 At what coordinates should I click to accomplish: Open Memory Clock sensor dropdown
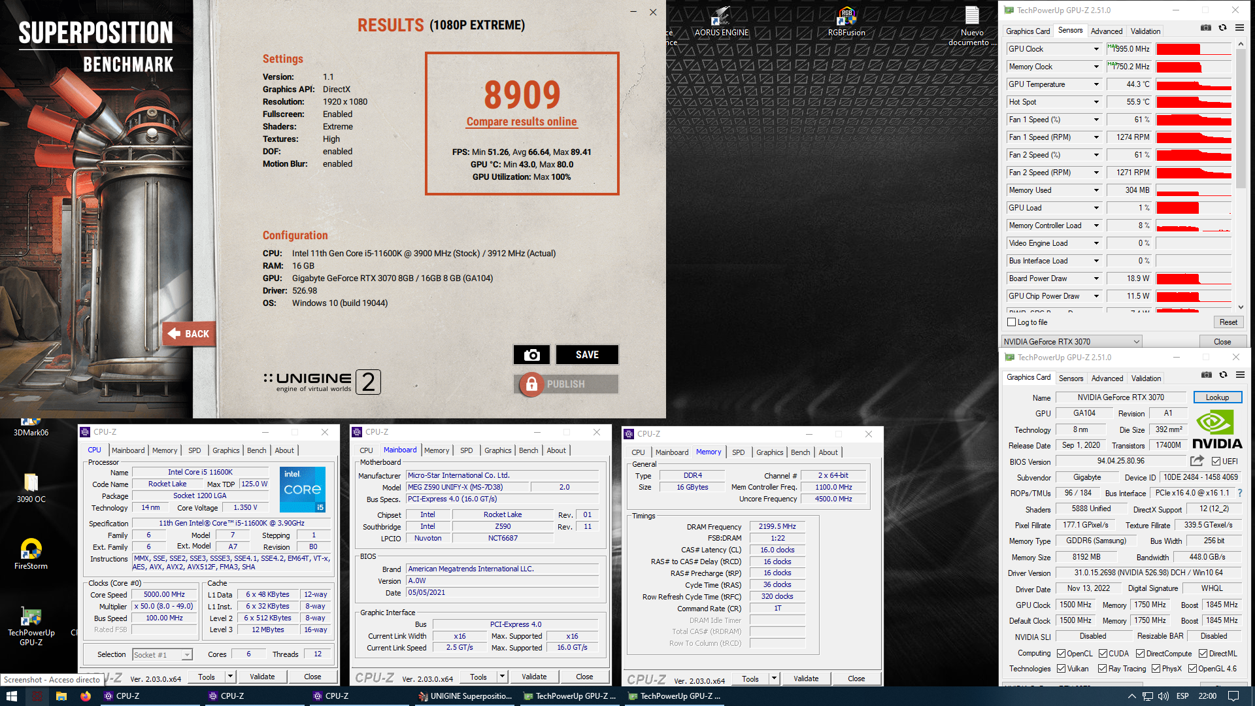click(x=1096, y=67)
